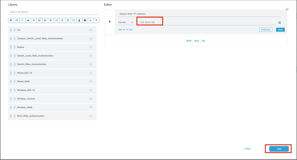Click the Search by Name field
The height and width of the screenshot is (160, 297).
coord(54,12)
